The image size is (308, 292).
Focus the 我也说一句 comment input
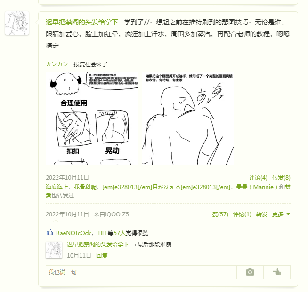[141, 272]
